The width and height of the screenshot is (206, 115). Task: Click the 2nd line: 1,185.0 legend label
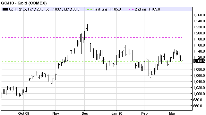click(x=147, y=9)
